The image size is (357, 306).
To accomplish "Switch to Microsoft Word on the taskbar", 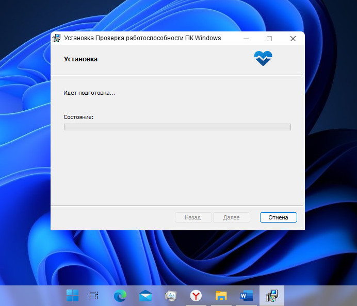I will [247, 296].
